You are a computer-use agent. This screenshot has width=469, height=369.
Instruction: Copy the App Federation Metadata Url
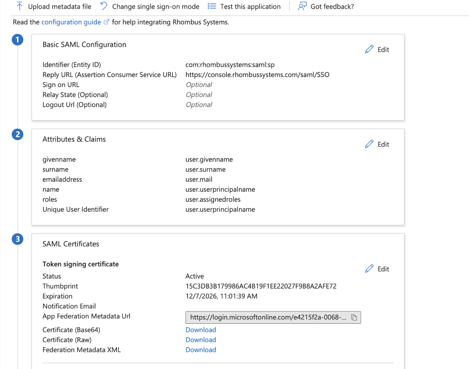click(x=354, y=317)
